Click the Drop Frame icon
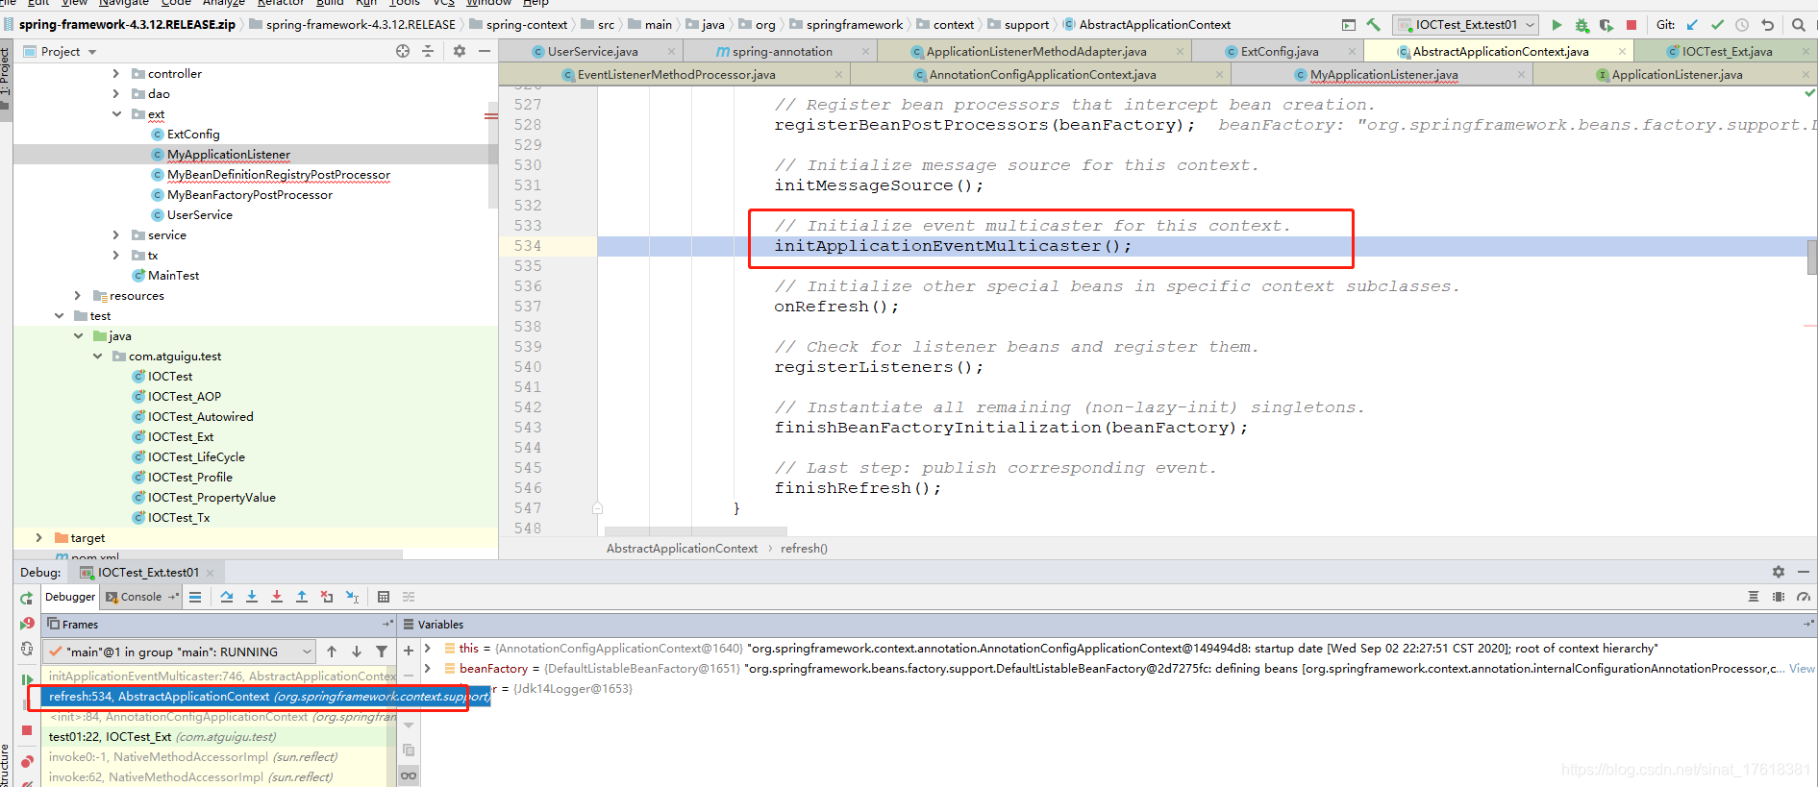1818x787 pixels. (327, 597)
